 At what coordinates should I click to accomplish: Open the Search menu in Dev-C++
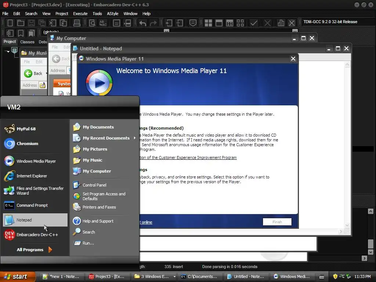tap(31, 14)
